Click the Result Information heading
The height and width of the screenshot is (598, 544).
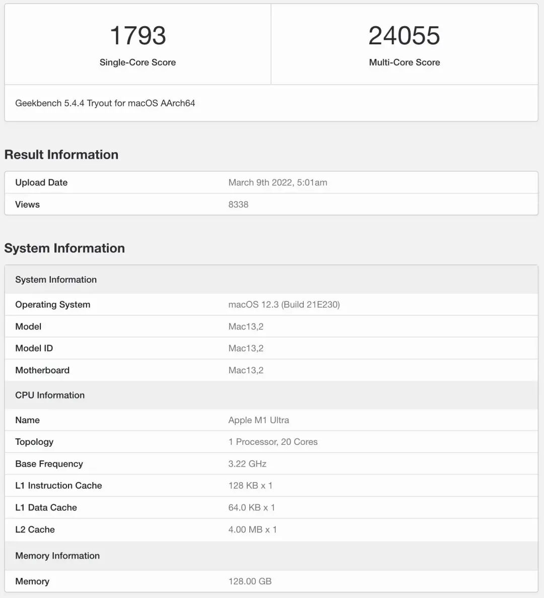(61, 155)
